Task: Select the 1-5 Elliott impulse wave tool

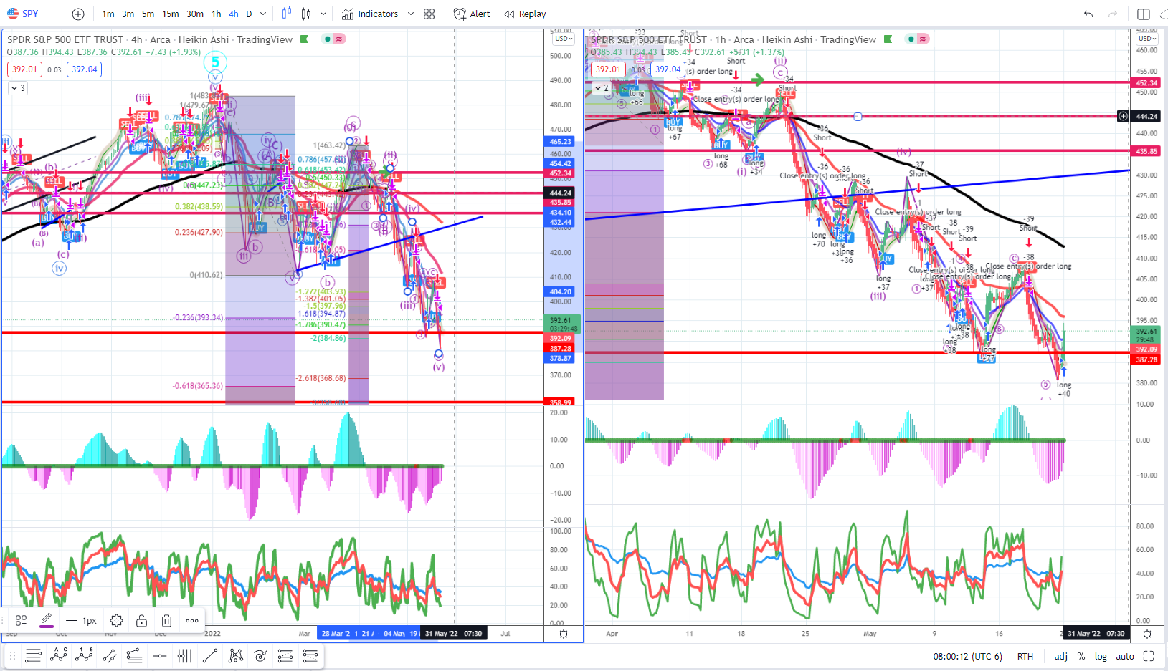Action: [x=84, y=655]
